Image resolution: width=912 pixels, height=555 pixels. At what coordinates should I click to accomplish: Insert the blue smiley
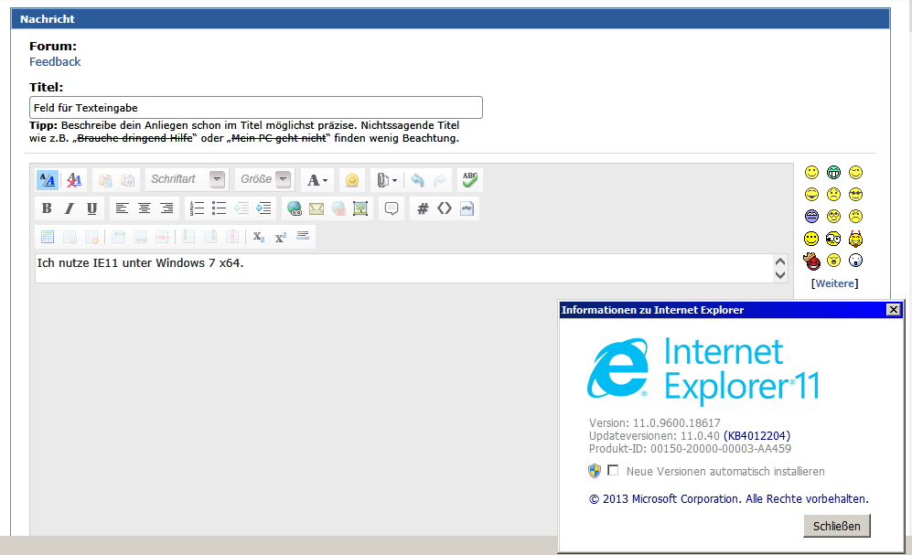click(x=811, y=217)
